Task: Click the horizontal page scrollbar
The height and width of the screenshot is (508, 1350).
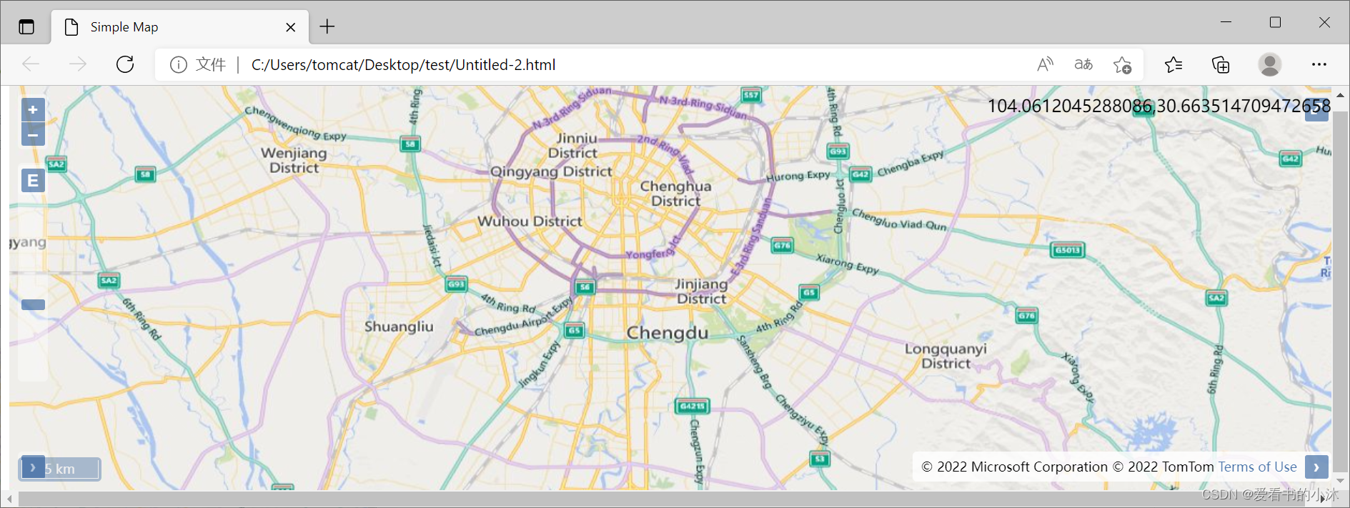Action: 661,499
